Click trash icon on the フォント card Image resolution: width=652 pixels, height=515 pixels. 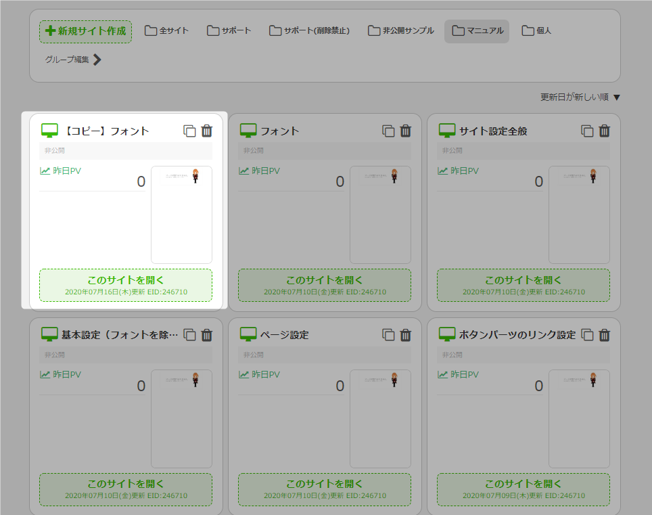(405, 131)
